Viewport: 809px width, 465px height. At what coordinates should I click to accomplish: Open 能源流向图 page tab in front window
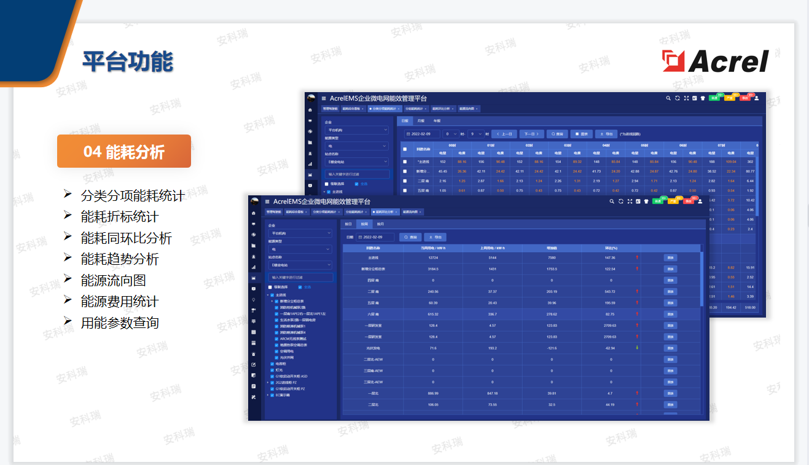click(x=412, y=212)
